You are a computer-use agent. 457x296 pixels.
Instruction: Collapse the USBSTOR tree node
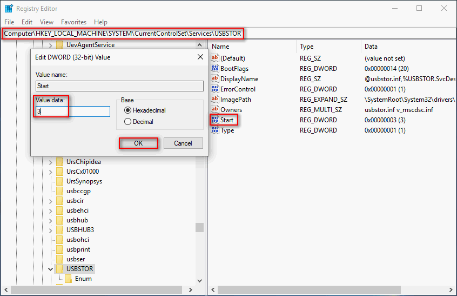point(50,269)
